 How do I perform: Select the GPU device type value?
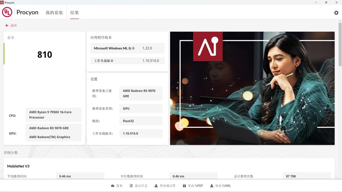(x=126, y=109)
